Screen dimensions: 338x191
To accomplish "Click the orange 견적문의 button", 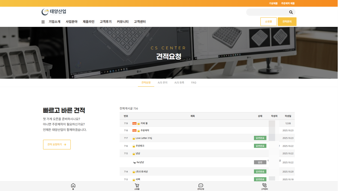I will (287, 22).
